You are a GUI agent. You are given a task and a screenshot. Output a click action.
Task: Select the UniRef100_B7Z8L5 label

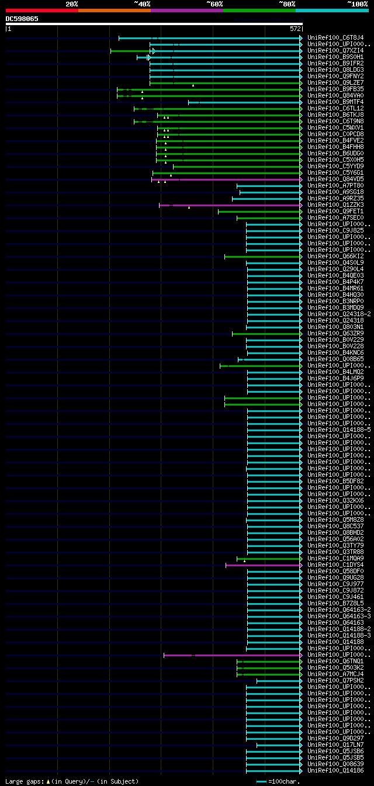point(335,603)
